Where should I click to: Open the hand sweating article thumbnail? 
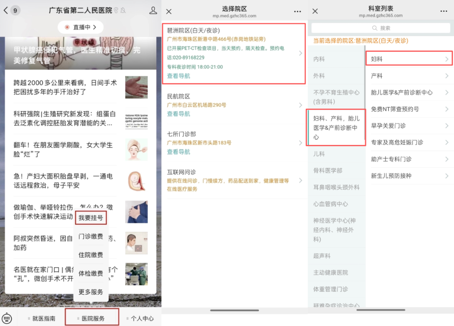pos(136,87)
